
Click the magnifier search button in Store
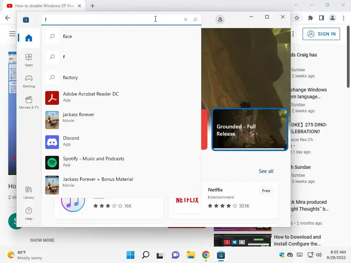[x=195, y=20]
